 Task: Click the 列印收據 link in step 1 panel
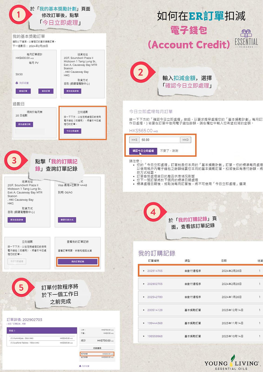click(24, 83)
